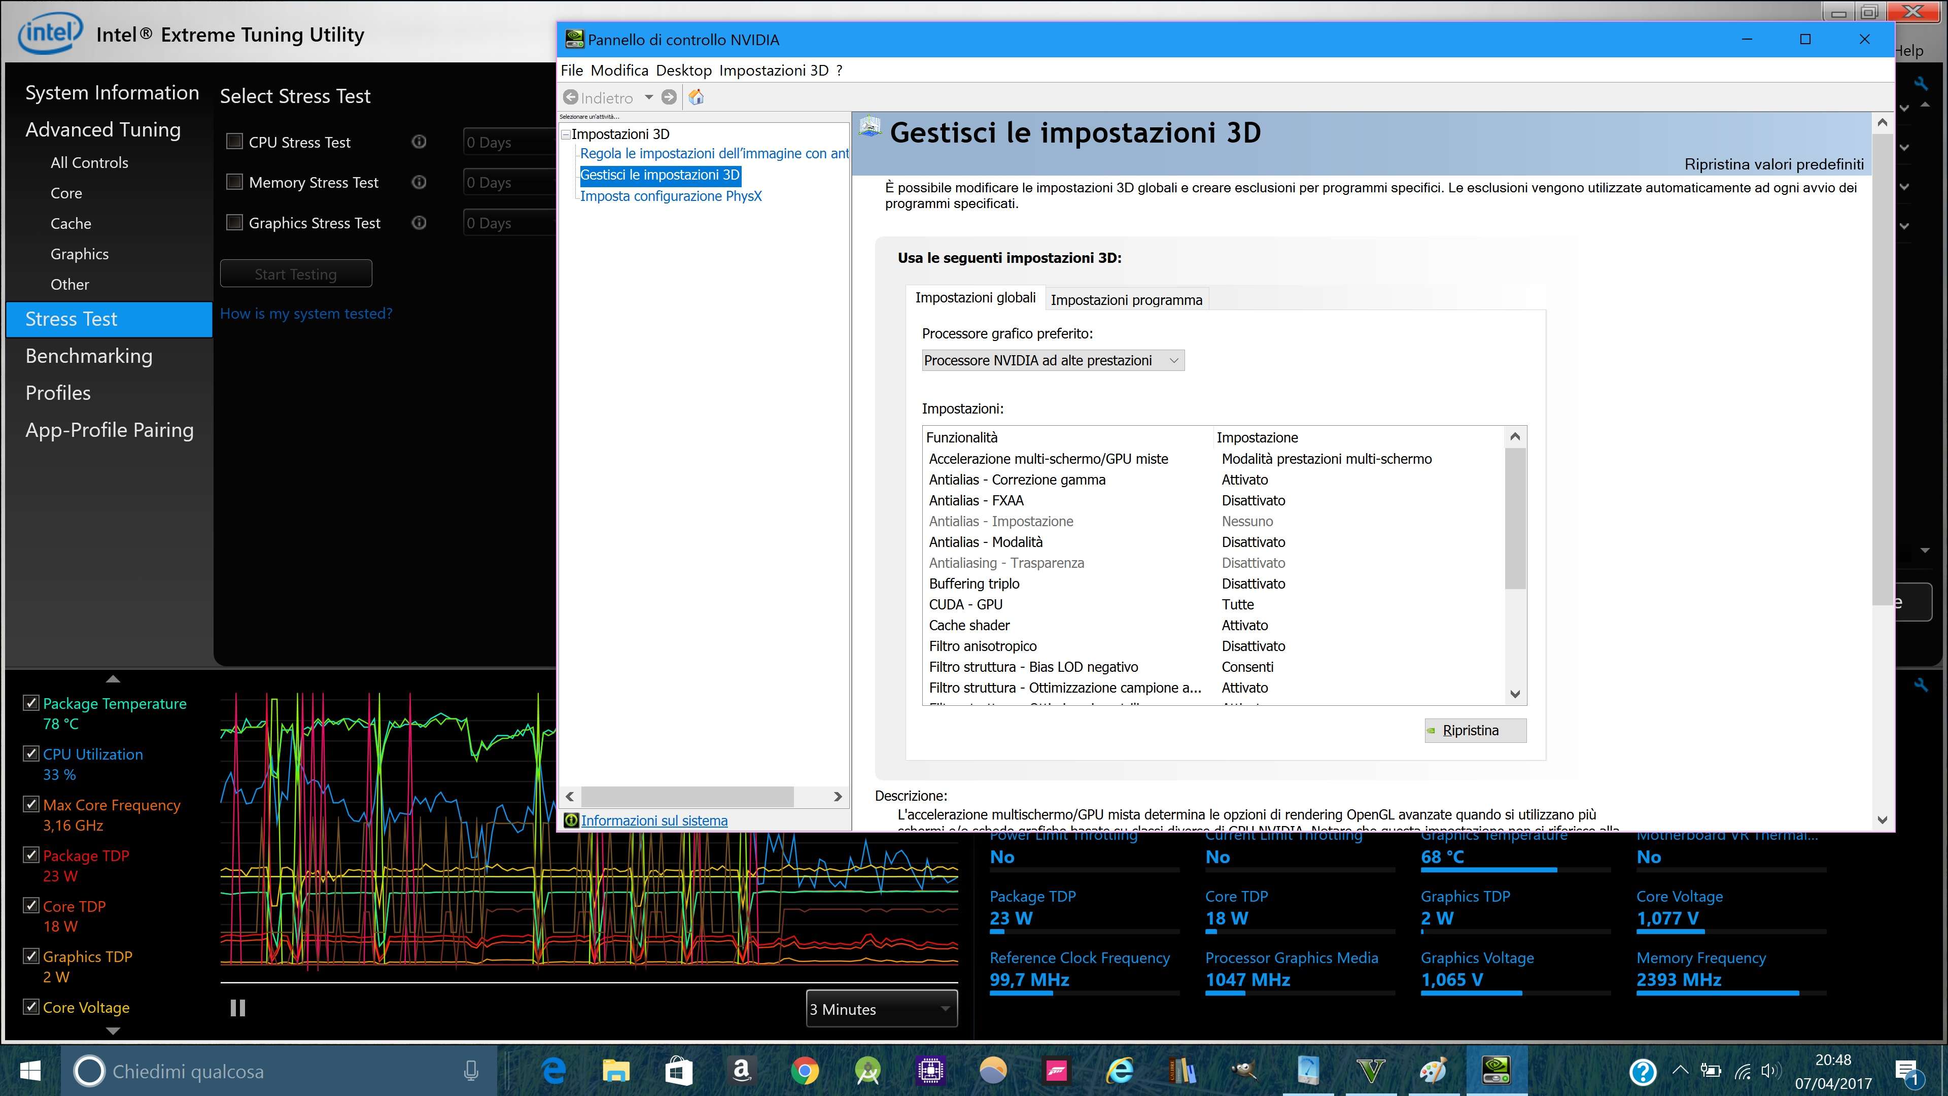Click the icon beside Informazioni sul sistema
The height and width of the screenshot is (1096, 1948).
pyautogui.click(x=571, y=820)
